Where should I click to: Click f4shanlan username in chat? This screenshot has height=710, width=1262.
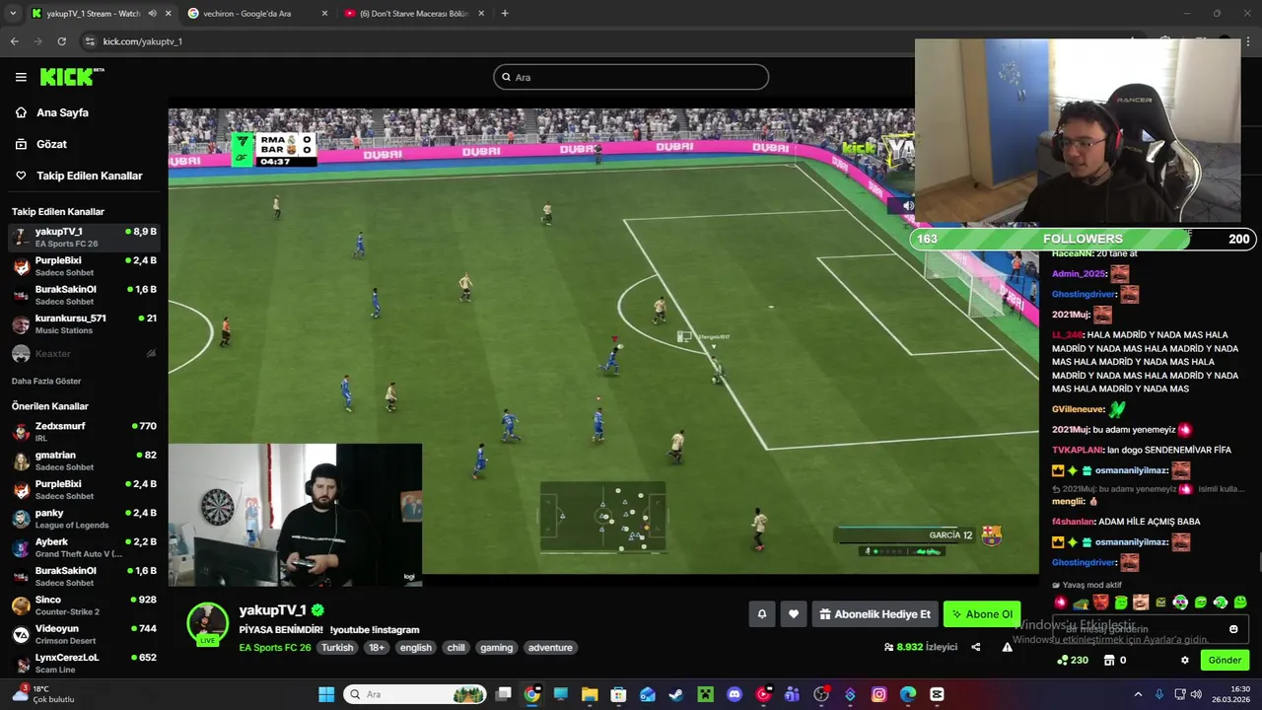tap(1073, 522)
